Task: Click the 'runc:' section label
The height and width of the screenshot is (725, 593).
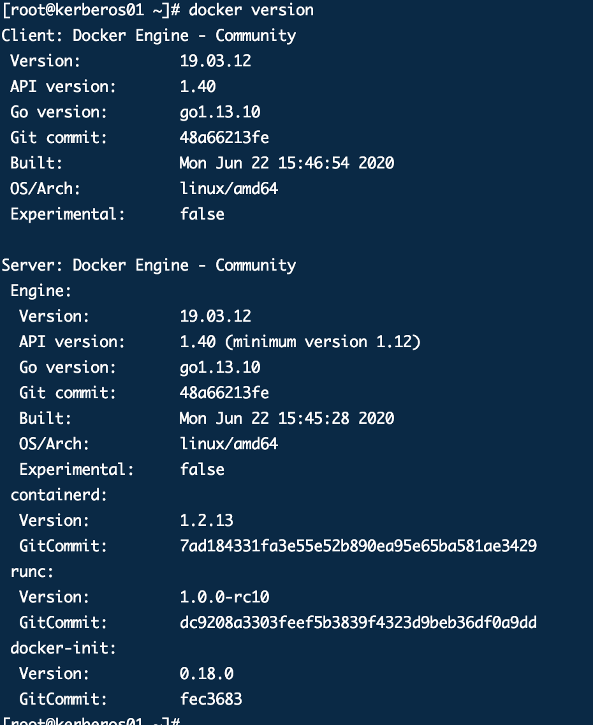Action: click(x=33, y=572)
